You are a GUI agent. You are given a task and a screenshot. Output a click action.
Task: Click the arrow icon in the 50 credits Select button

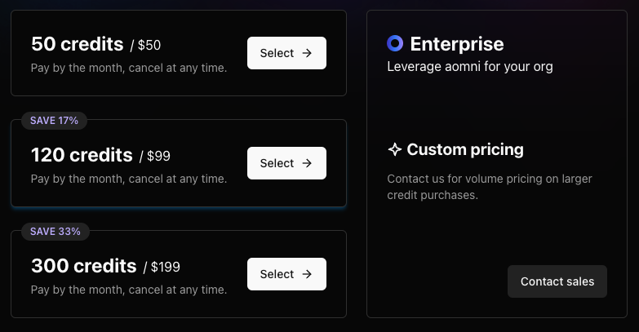(307, 53)
